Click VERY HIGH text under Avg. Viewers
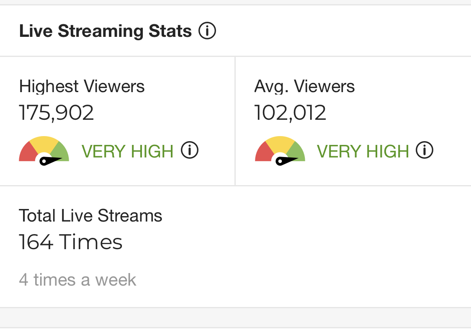 coord(363,151)
